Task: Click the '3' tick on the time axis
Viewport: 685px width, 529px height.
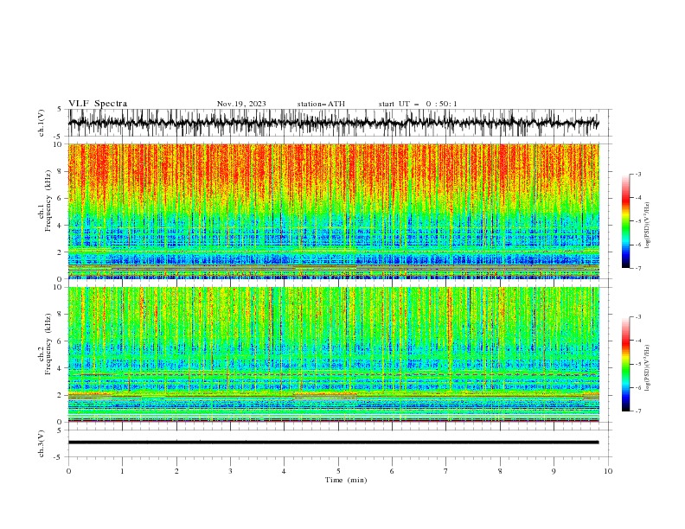Action: pos(230,471)
